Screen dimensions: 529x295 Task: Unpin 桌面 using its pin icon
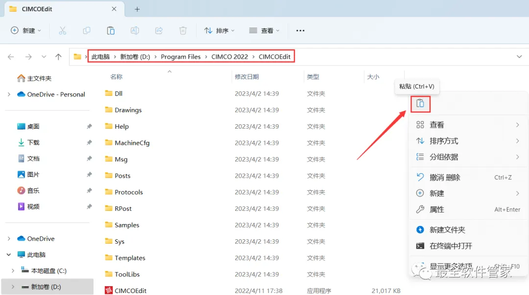(x=89, y=126)
